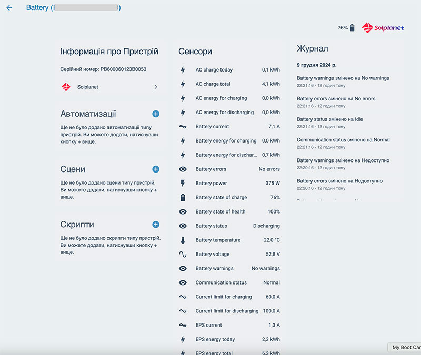Open journal entry Battery status changed to Idle
421x355 pixels.
329,119
